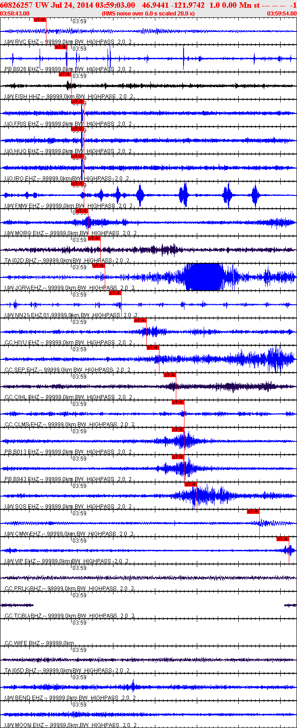Select the red pick flag on CMW trace

click(x=253, y=512)
